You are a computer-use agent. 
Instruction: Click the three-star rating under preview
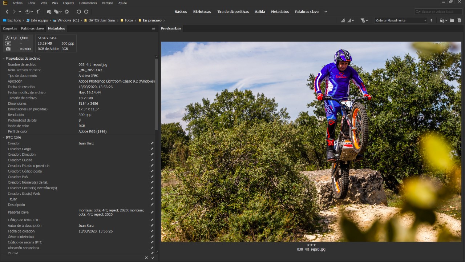pyautogui.click(x=311, y=245)
